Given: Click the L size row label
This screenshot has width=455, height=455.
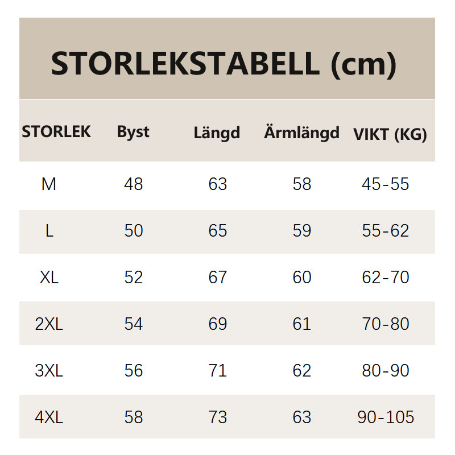Looking at the screenshot, I should [49, 231].
